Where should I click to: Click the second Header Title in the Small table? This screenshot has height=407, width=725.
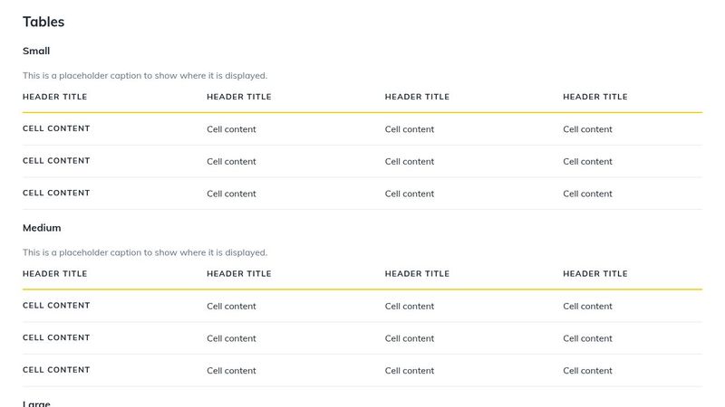click(239, 97)
